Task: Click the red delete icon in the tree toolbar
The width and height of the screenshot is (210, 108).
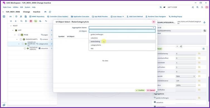Action: pos(31,21)
